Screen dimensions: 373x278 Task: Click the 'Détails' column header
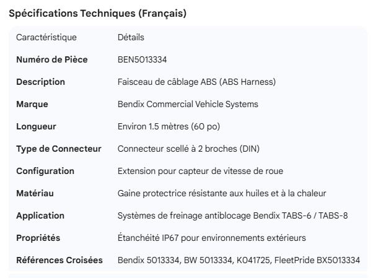[131, 37]
